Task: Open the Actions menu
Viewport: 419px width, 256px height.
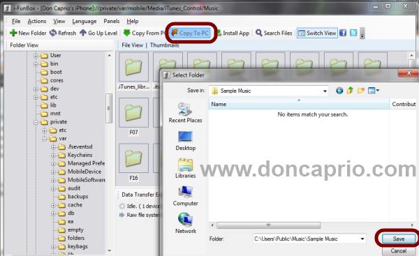Action: coord(37,21)
